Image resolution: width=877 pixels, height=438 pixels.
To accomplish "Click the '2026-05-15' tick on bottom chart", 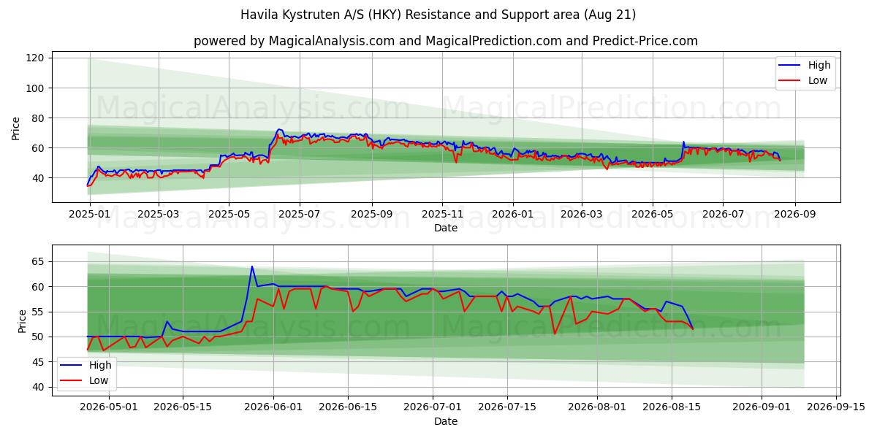I will (183, 407).
